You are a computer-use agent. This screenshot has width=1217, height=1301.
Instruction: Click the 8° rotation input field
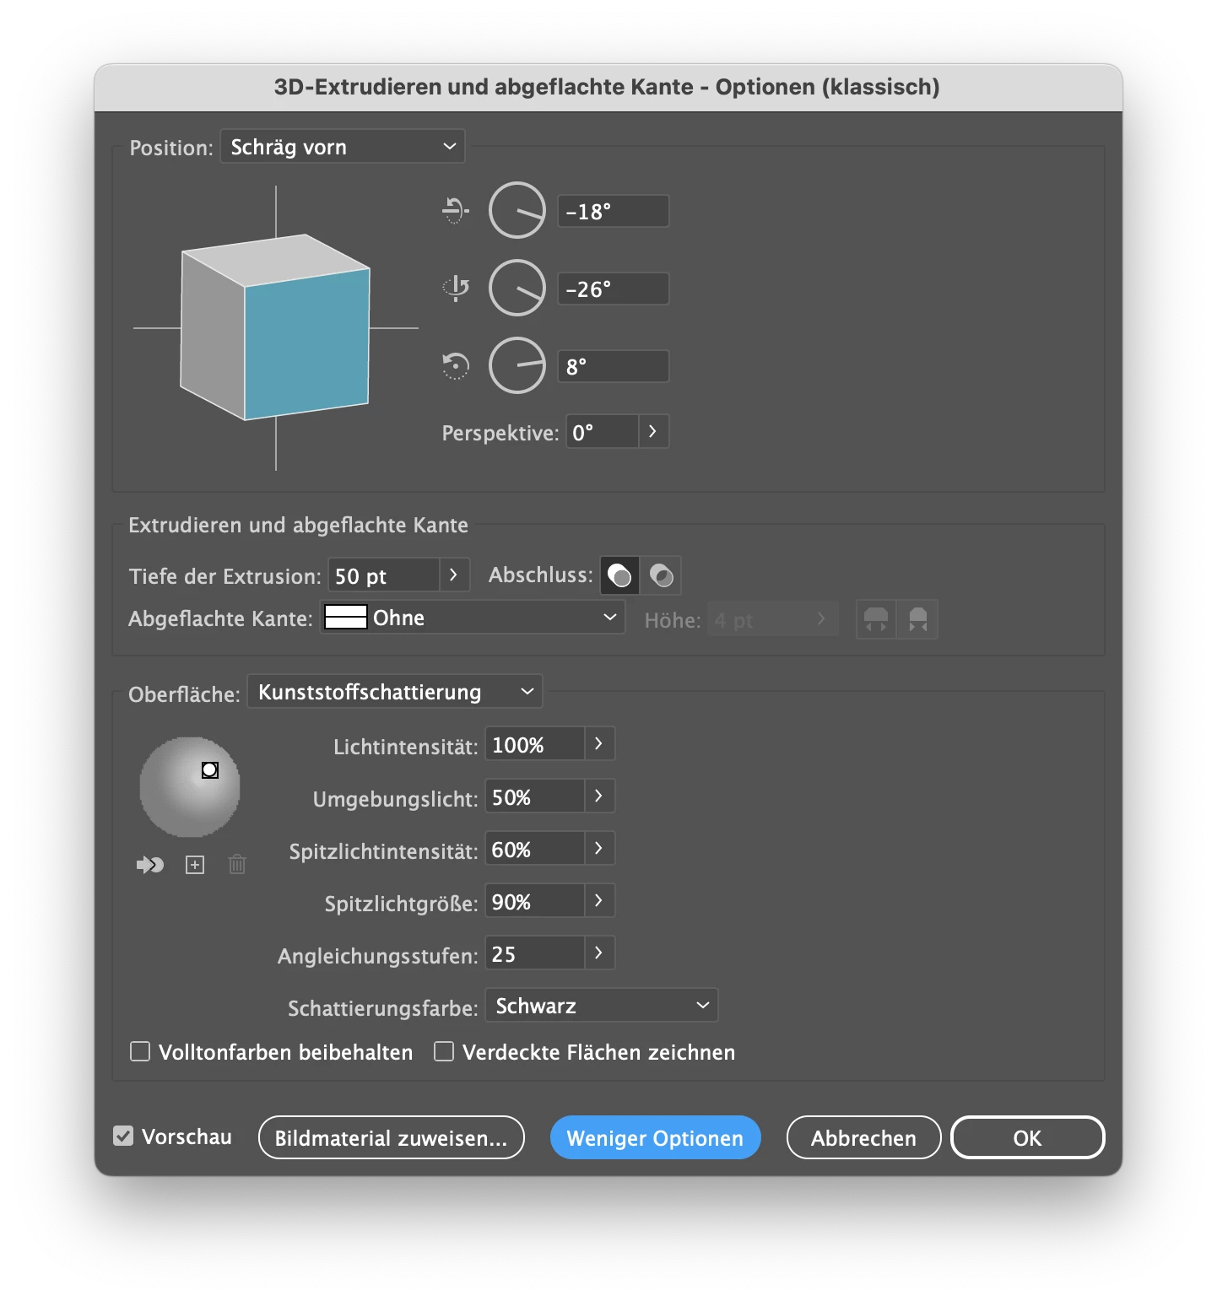614,366
